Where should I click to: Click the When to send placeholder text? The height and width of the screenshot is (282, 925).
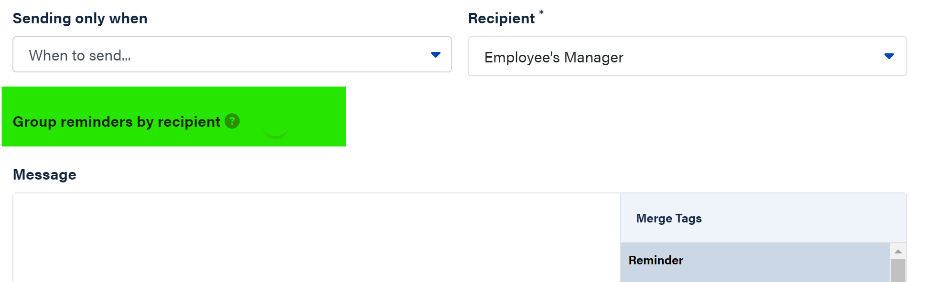(x=80, y=56)
